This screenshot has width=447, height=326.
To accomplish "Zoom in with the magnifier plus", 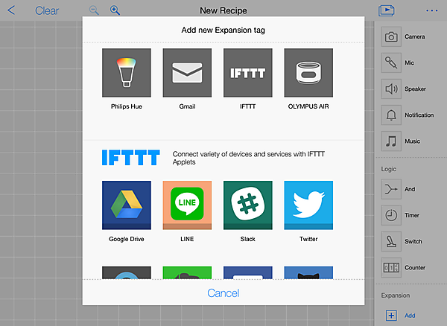I will [x=115, y=10].
